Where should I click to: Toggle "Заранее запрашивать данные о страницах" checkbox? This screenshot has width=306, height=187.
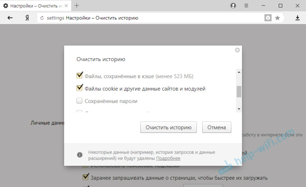[x=86, y=178]
